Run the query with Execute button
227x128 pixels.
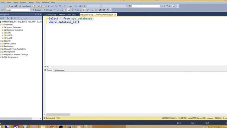tap(37, 10)
